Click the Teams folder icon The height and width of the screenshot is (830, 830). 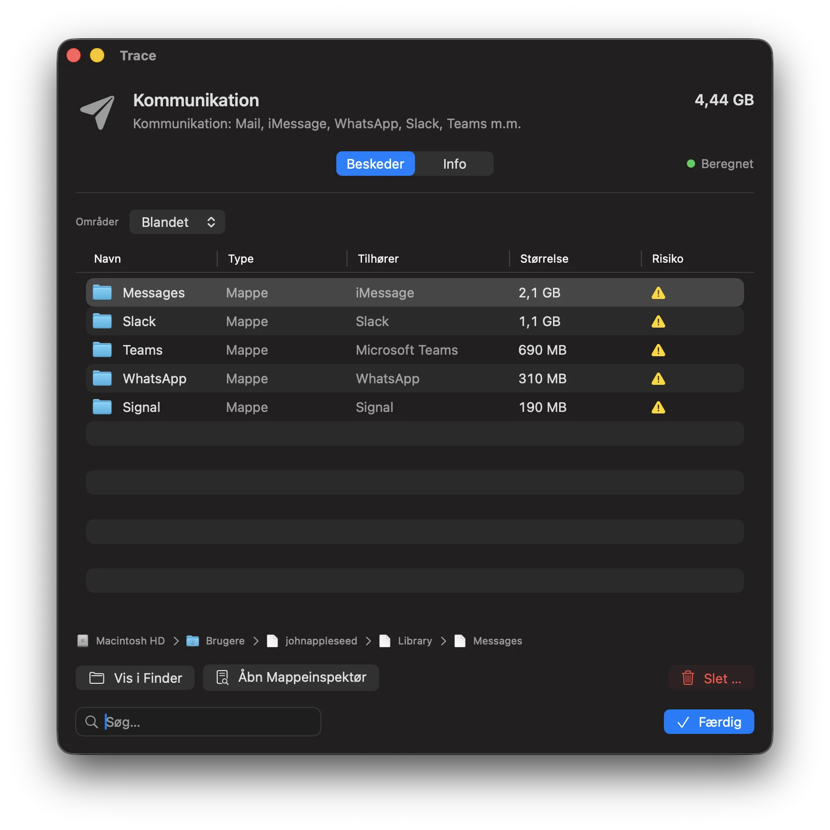pos(102,350)
